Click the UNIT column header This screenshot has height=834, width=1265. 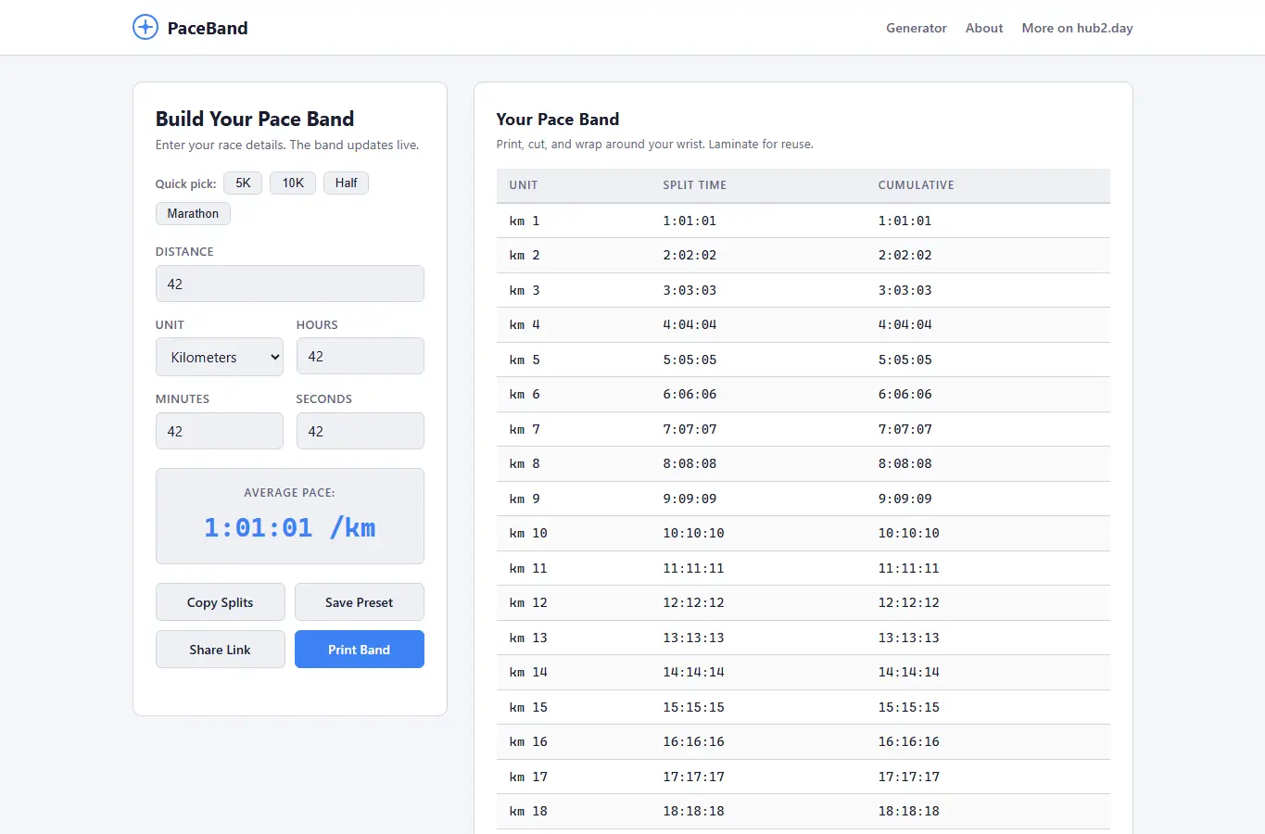[x=524, y=185]
